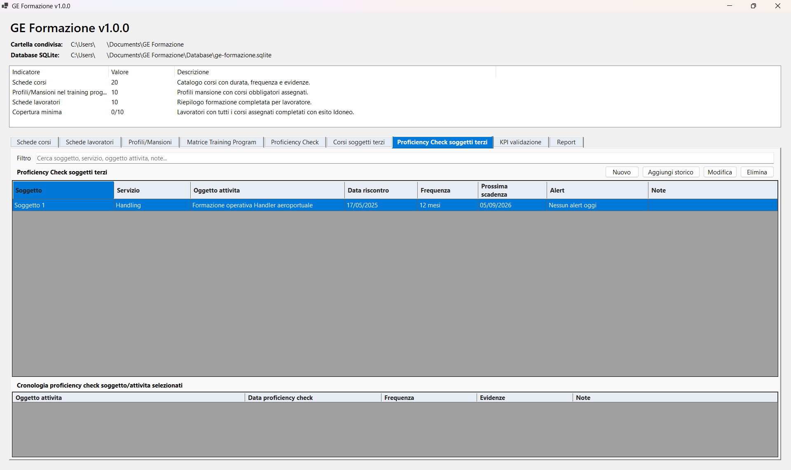
Task: Click the Nessun alert oggi cell
Action: pos(597,205)
